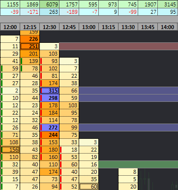Click the bold 244 cell in 12:30 column
The width and height of the screenshot is (178, 190).
coord(49,135)
